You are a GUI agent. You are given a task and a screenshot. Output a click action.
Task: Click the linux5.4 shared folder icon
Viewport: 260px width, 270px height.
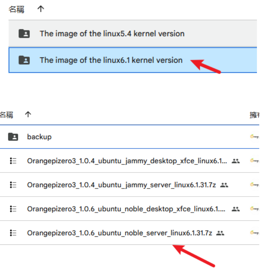click(24, 33)
